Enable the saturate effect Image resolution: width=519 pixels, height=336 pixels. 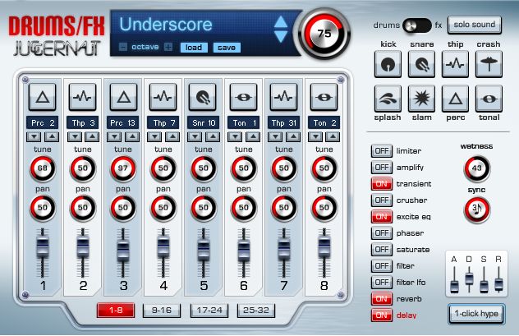[x=382, y=249]
